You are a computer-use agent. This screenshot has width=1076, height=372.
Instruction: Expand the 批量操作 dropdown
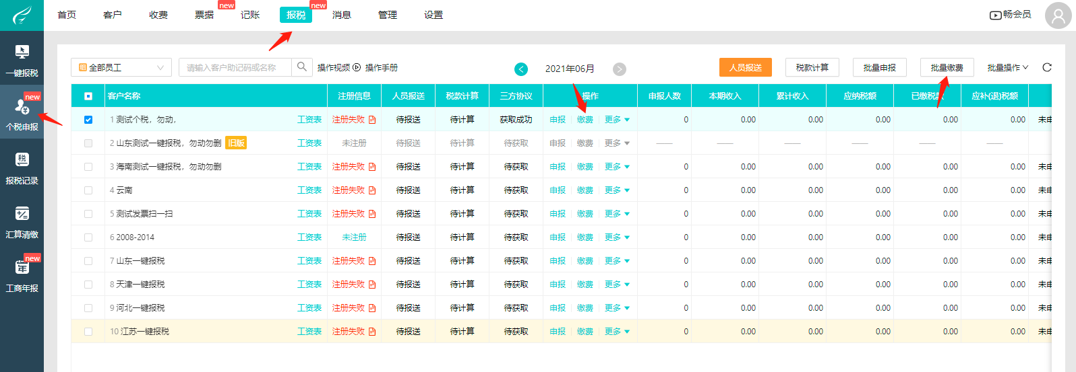click(1007, 67)
